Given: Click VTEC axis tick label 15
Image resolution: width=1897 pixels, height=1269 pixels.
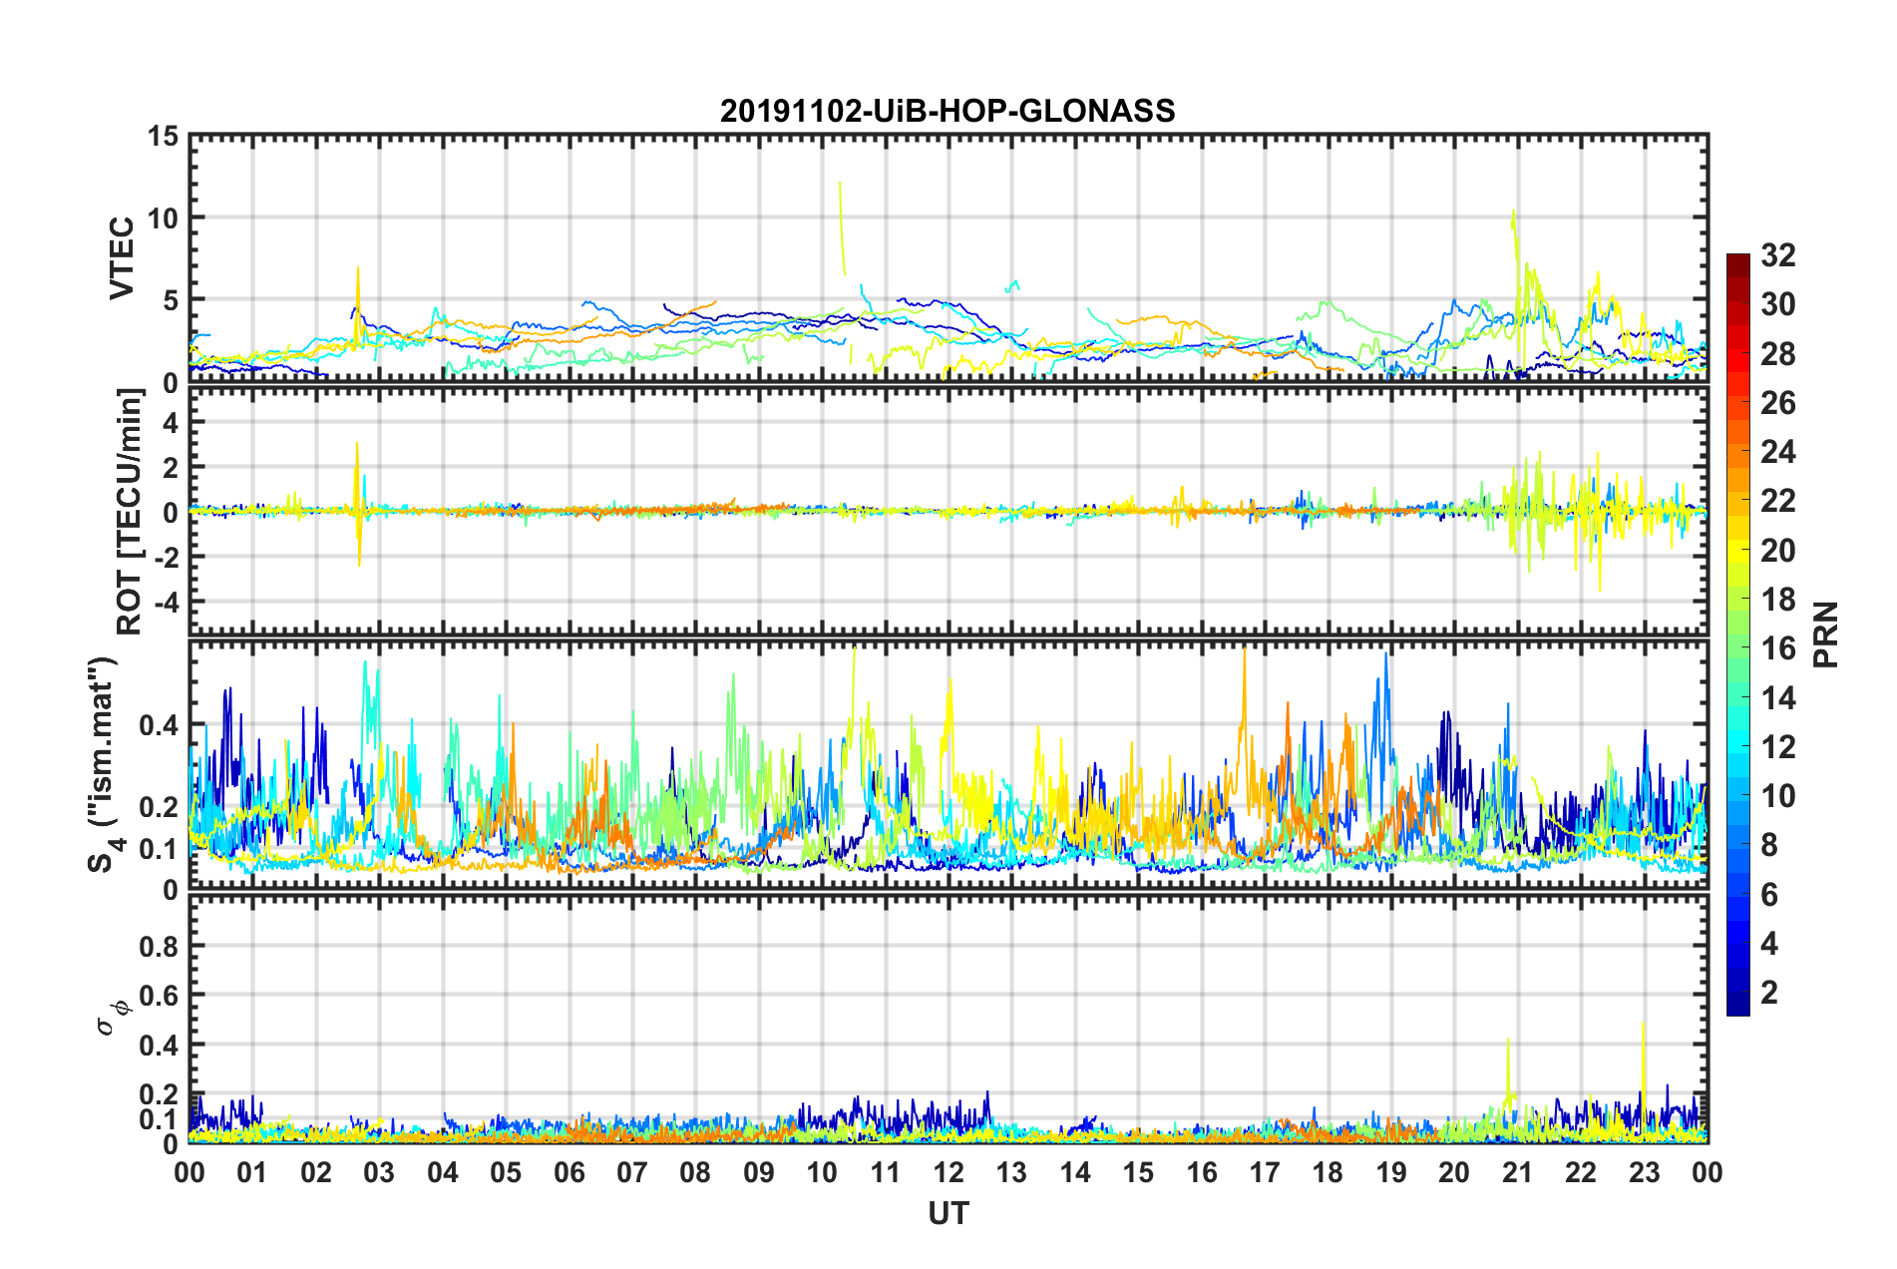Looking at the screenshot, I should point(163,136).
